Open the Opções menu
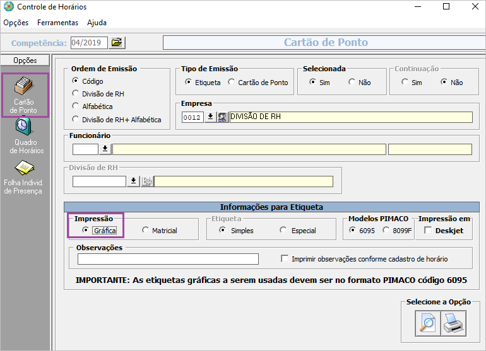The image size is (486, 351). (x=16, y=23)
